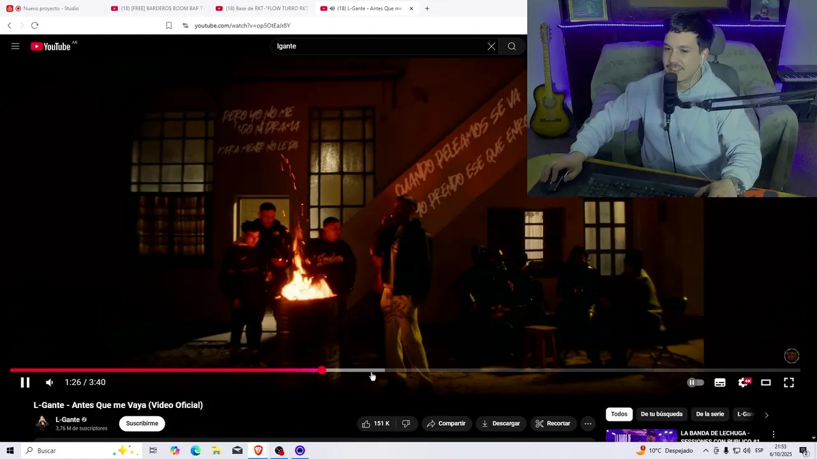Viewport: 817px width, 459px height.
Task: Expand the hidden system tray icons chevron
Action: [706, 451]
